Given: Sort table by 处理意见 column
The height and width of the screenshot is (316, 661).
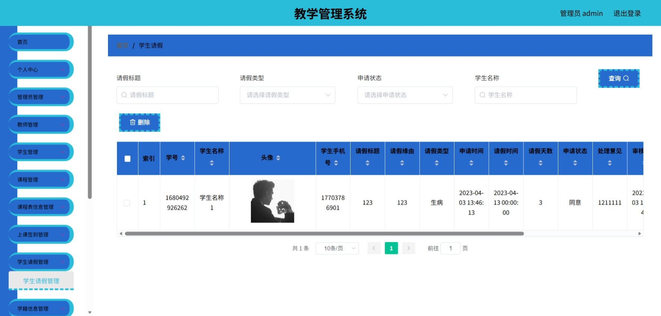Looking at the screenshot, I should pyautogui.click(x=610, y=163).
